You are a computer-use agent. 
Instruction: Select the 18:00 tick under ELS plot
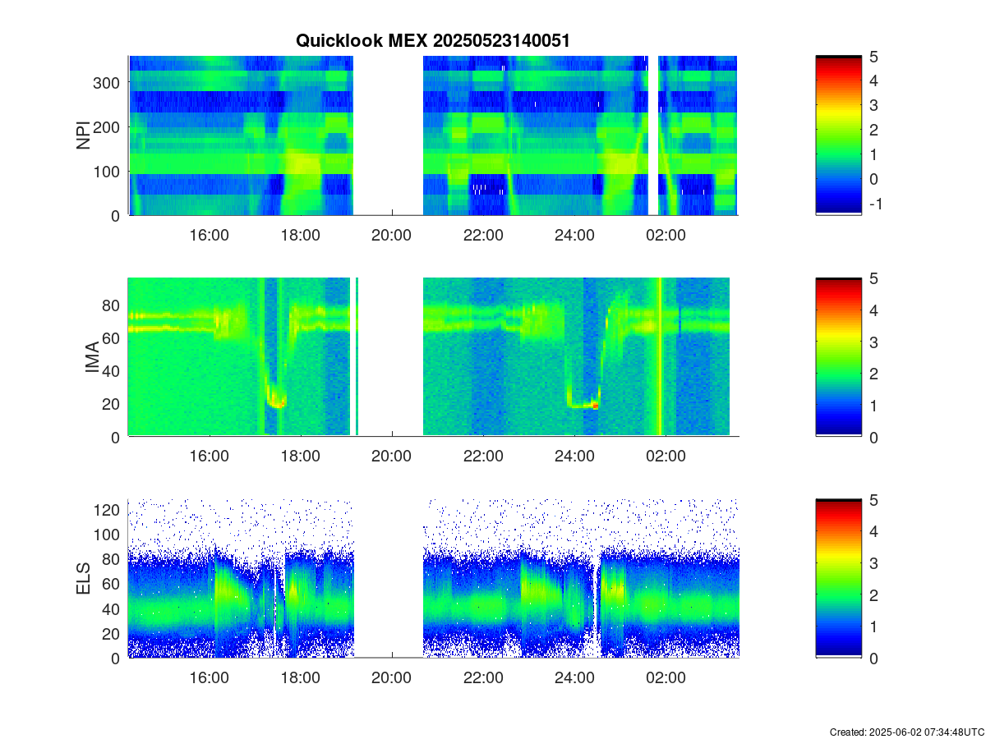pyautogui.click(x=301, y=677)
